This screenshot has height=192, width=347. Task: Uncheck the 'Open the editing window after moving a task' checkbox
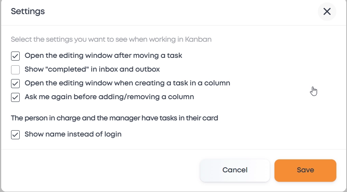click(x=15, y=56)
